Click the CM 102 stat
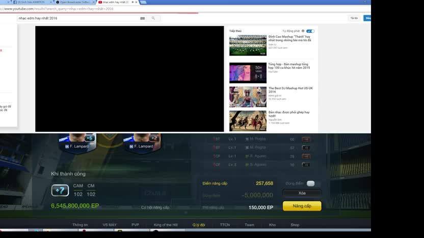 pyautogui.click(x=91, y=190)
